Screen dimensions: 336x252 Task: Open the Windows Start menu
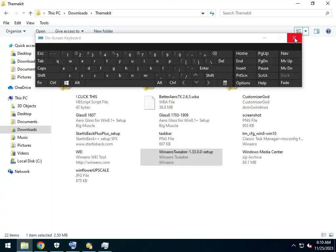click(8, 245)
